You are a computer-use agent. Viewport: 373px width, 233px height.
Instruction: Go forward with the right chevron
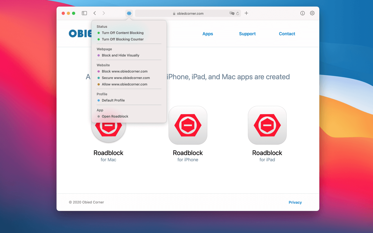pos(104,13)
